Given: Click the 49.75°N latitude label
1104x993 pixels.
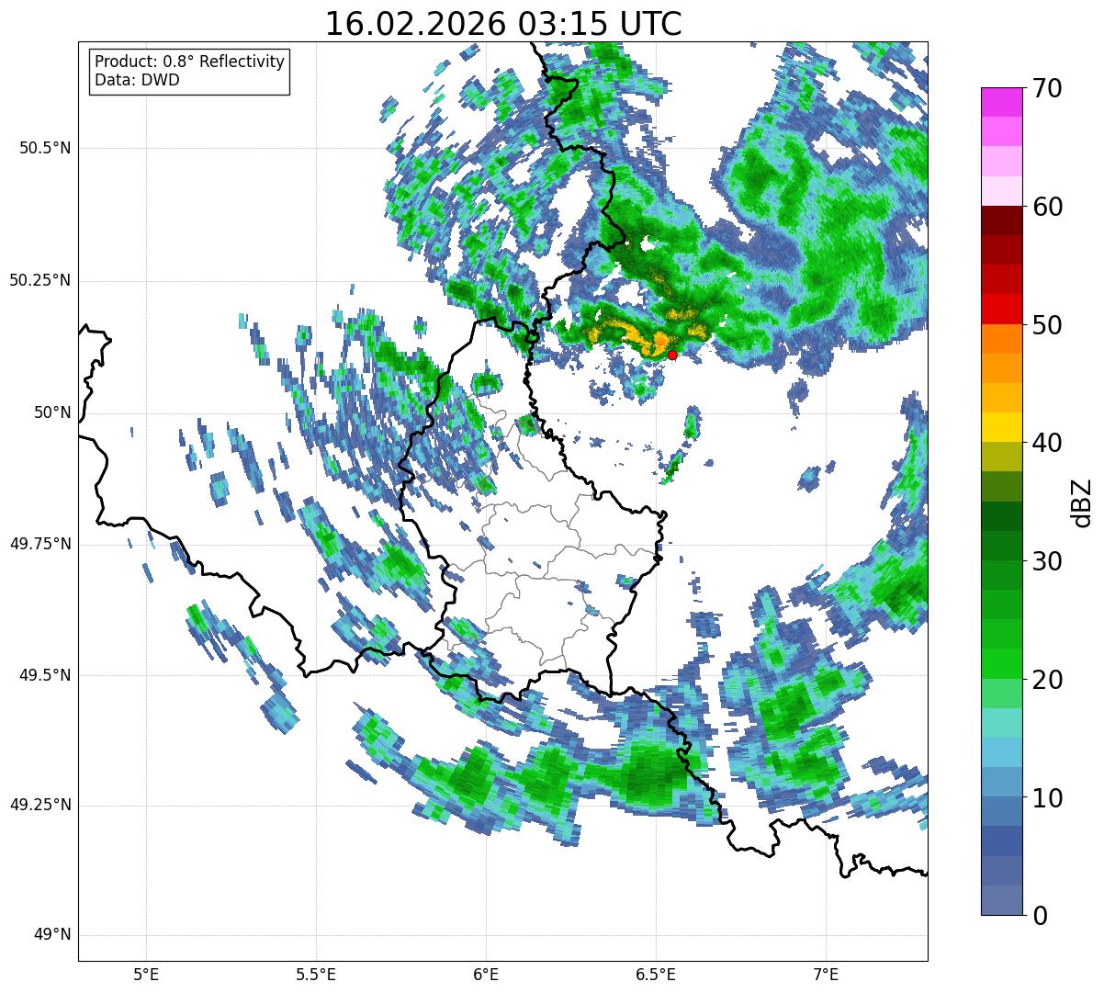Looking at the screenshot, I should point(40,544).
